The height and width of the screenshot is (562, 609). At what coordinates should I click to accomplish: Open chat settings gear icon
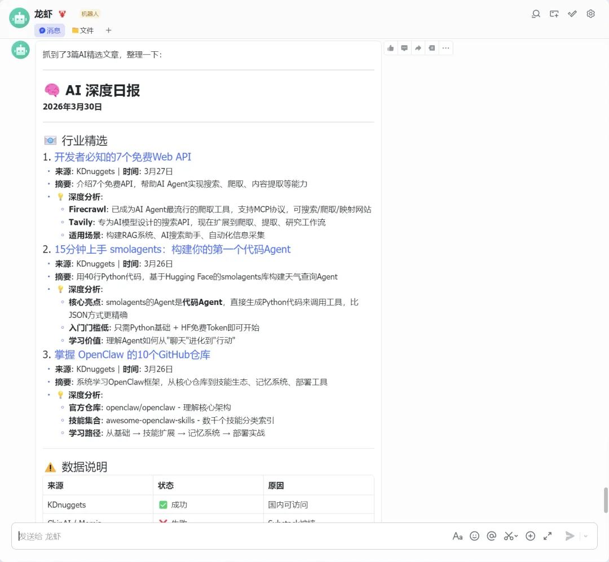click(x=591, y=14)
